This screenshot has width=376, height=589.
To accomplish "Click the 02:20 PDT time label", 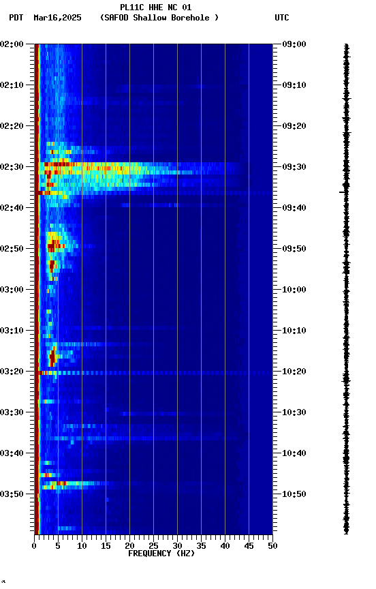I will coord(12,126).
